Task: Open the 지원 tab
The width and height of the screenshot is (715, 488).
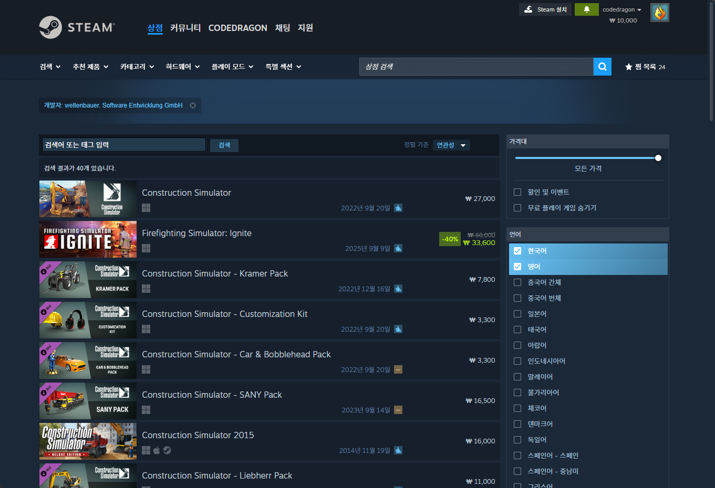Action: tap(305, 28)
